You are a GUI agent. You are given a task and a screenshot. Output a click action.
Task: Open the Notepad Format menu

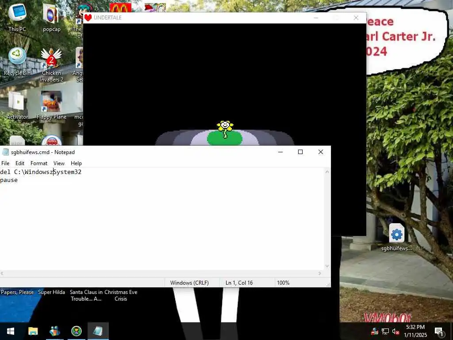[39, 163]
